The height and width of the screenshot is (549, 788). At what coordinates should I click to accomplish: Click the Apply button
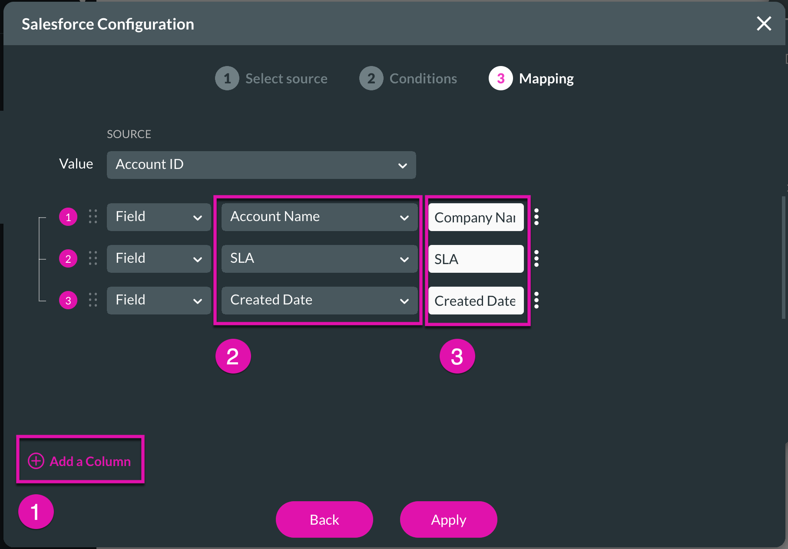449,519
